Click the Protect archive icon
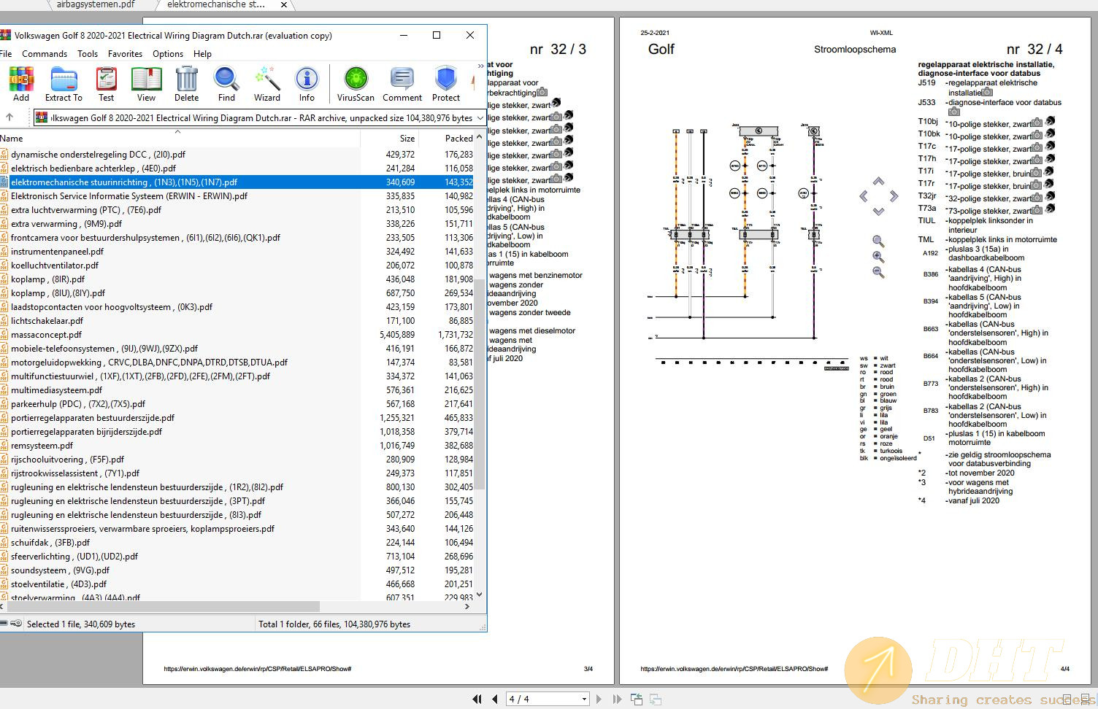 tap(445, 84)
